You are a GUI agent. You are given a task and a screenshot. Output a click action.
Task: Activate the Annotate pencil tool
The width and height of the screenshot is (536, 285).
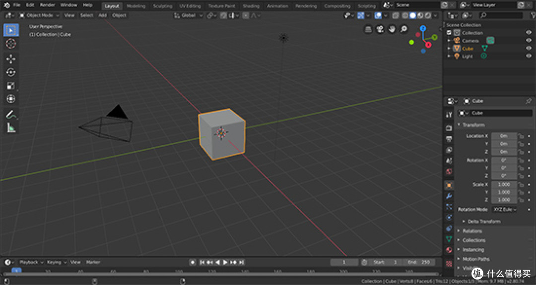click(10, 114)
